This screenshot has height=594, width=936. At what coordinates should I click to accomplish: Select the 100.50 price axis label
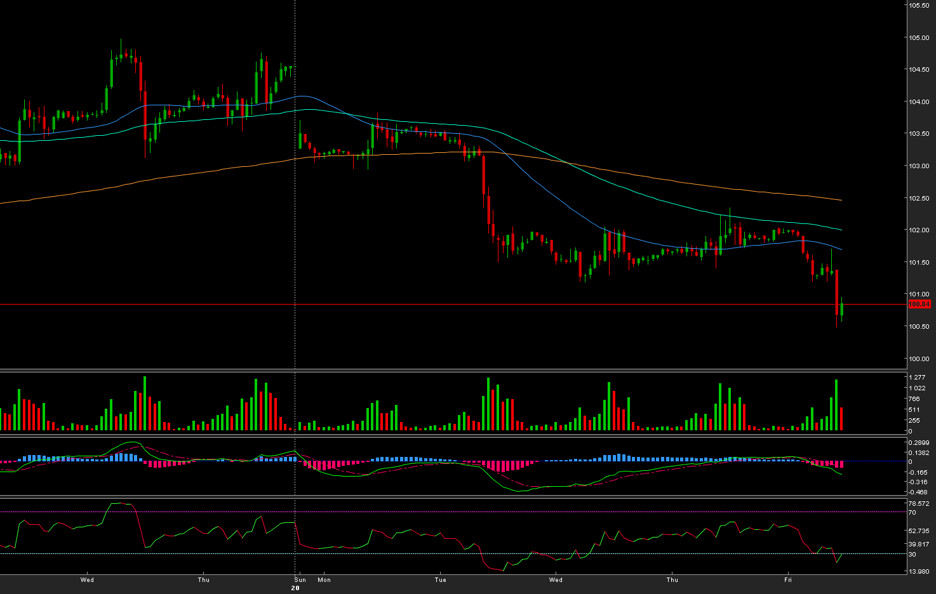pos(919,327)
